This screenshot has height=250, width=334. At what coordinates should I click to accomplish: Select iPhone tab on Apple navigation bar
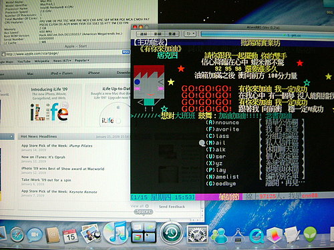point(94,73)
